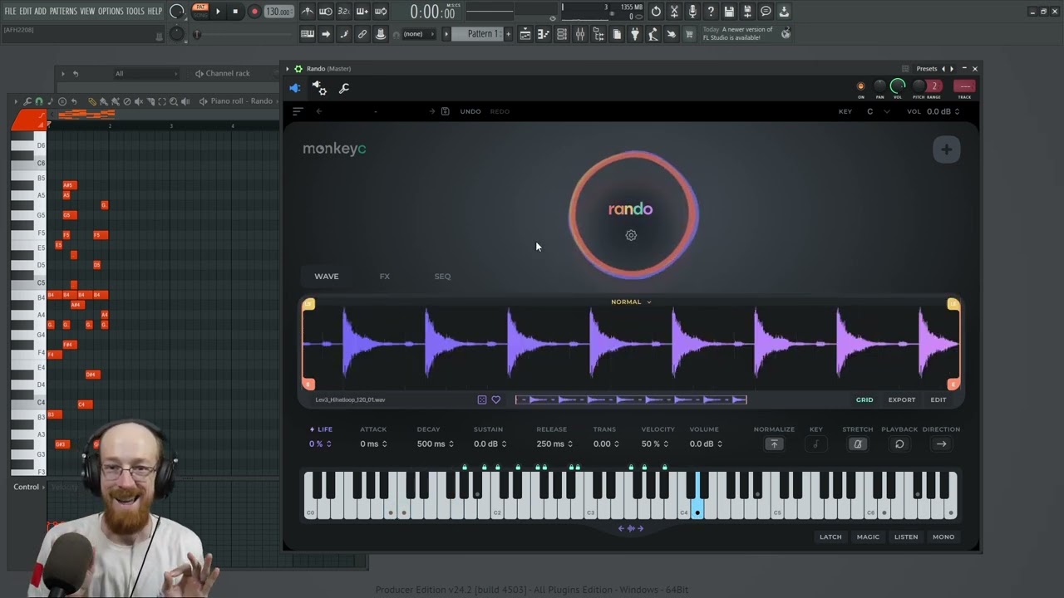Open Rando settings gear in center circle
This screenshot has width=1064, height=598.
(x=631, y=235)
